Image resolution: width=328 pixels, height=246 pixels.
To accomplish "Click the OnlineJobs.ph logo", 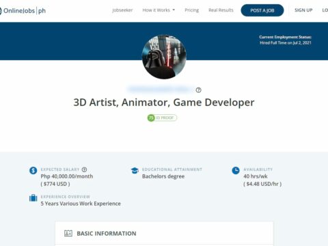I will (23, 11).
